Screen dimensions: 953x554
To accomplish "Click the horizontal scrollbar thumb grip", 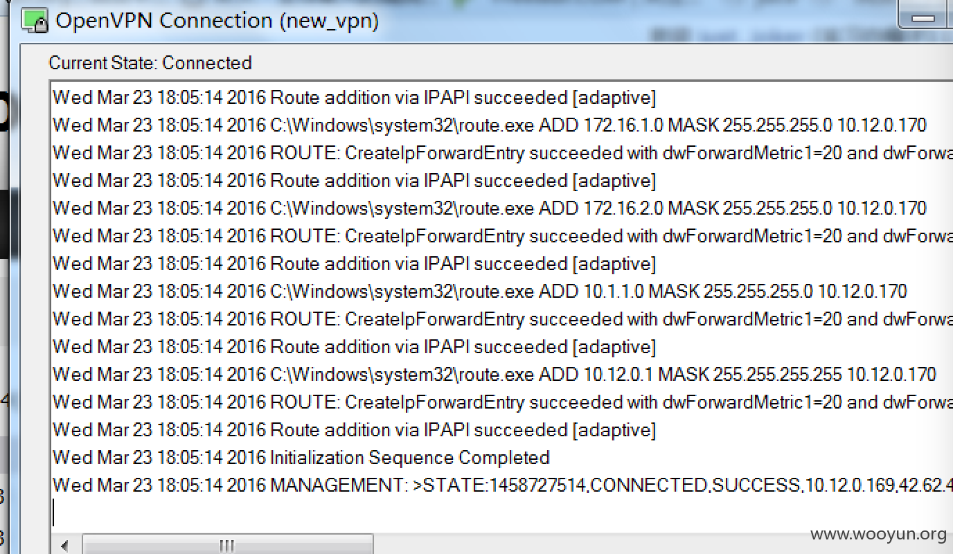I will click(226, 545).
